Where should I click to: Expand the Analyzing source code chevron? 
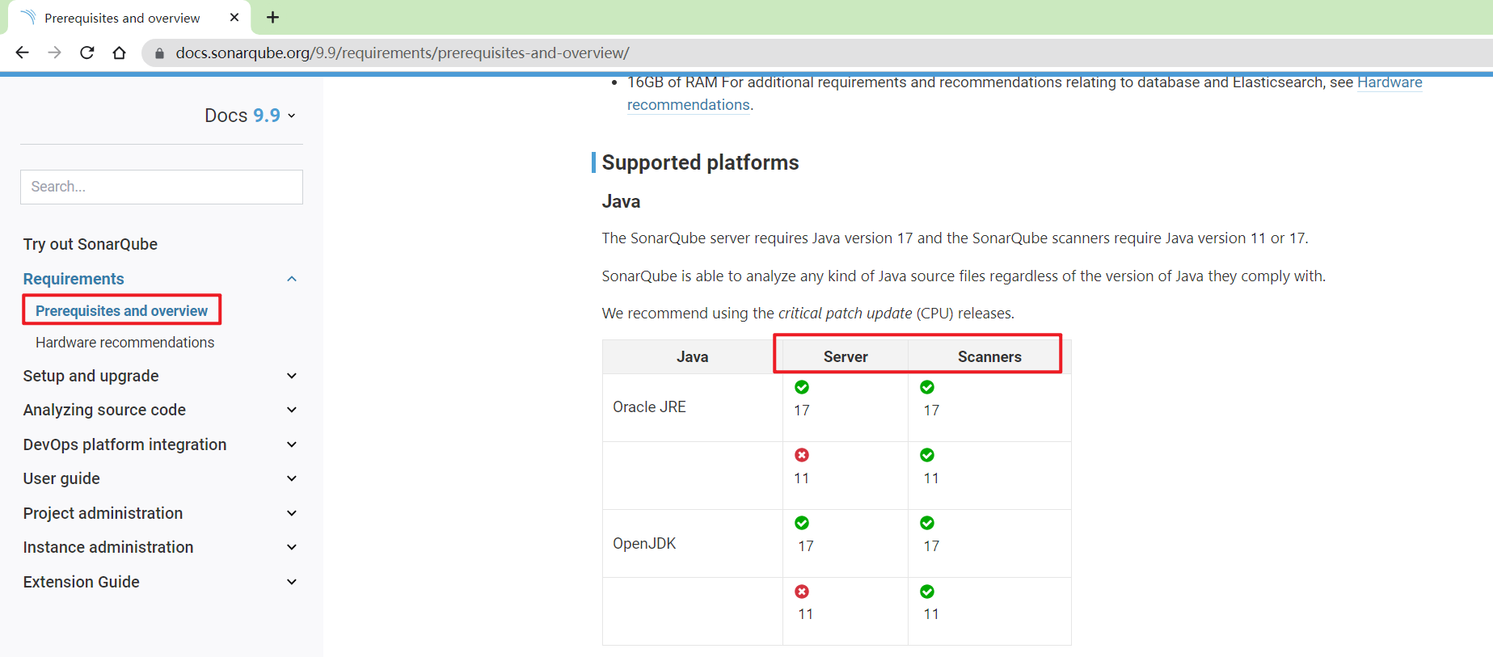[x=292, y=410]
